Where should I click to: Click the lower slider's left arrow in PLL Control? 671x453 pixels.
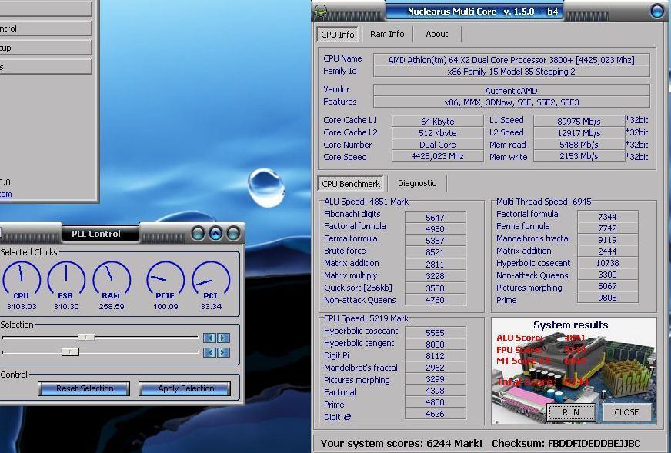[209, 352]
